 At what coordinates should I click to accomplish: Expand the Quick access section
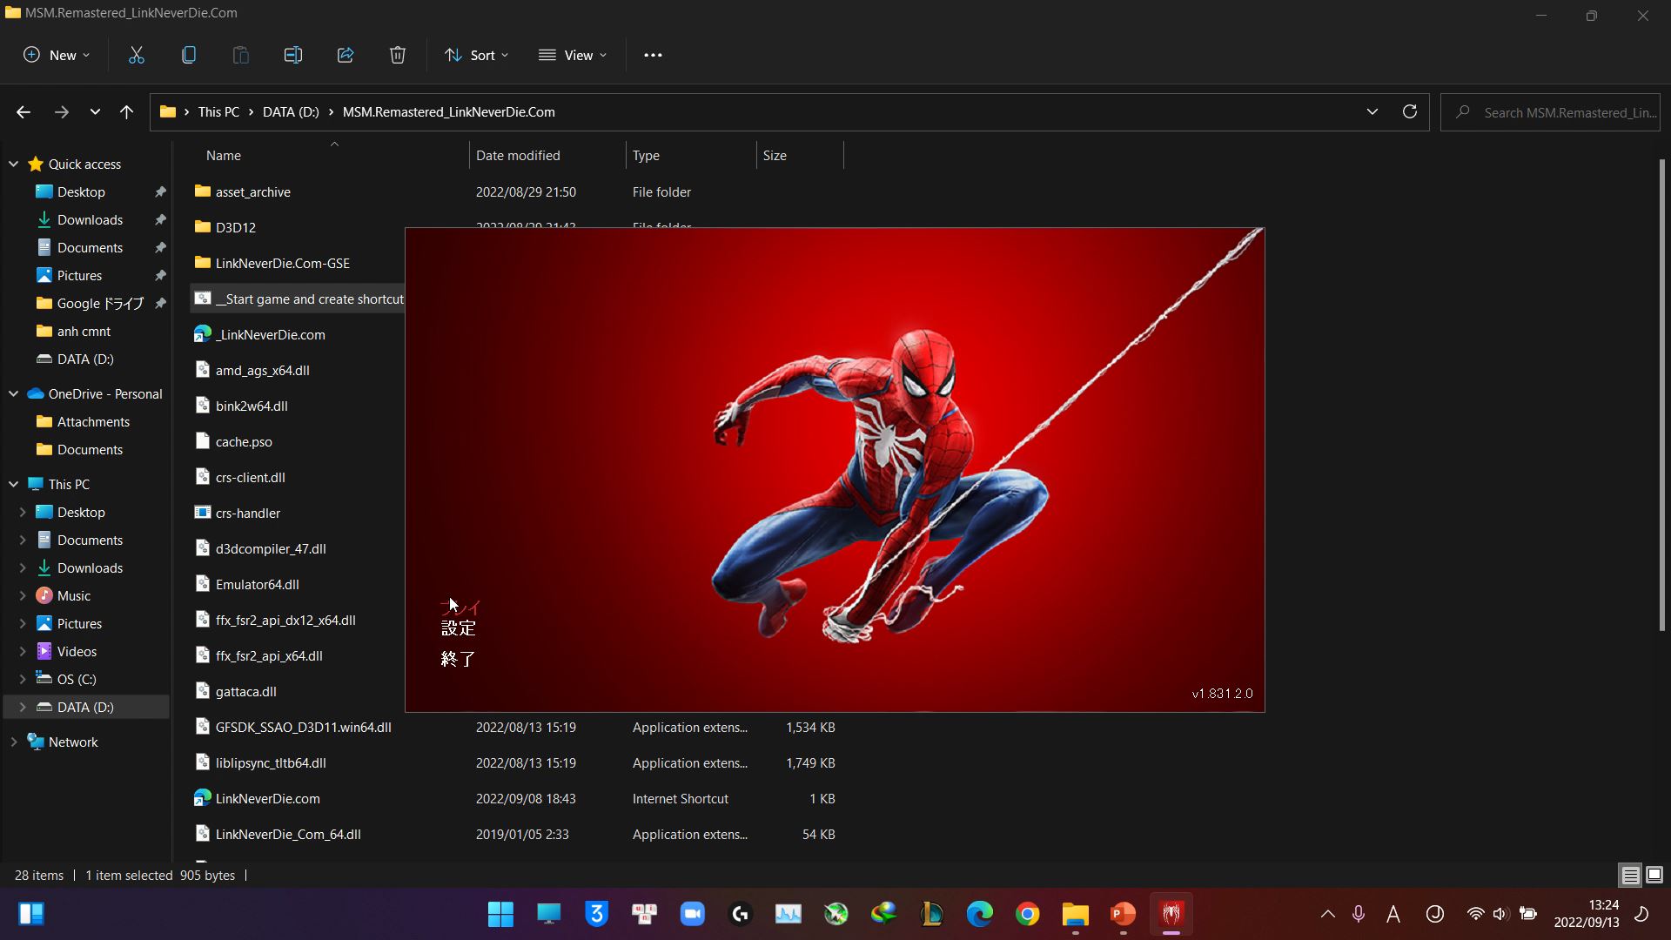[13, 164]
